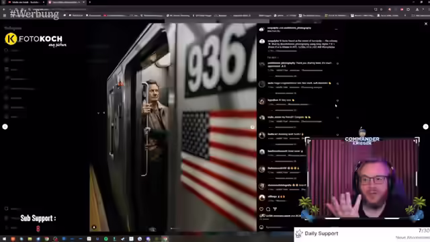Like the 'Very nice' comment heart
The image size is (430, 242).
click(337, 101)
